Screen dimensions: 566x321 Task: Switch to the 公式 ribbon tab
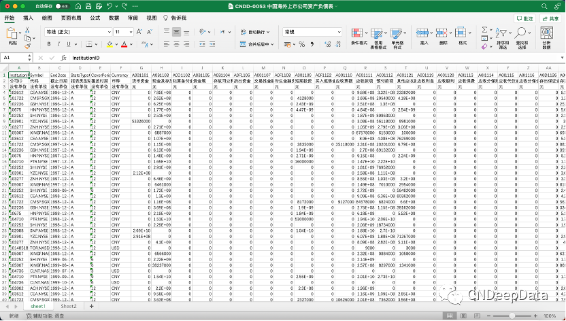click(x=95, y=18)
